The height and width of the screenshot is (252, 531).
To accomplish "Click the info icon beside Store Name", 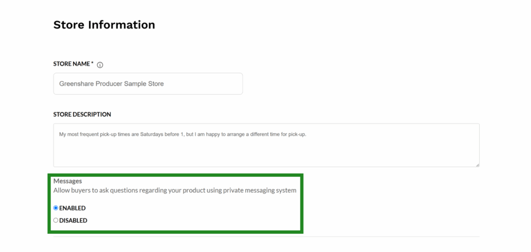I will (100, 65).
